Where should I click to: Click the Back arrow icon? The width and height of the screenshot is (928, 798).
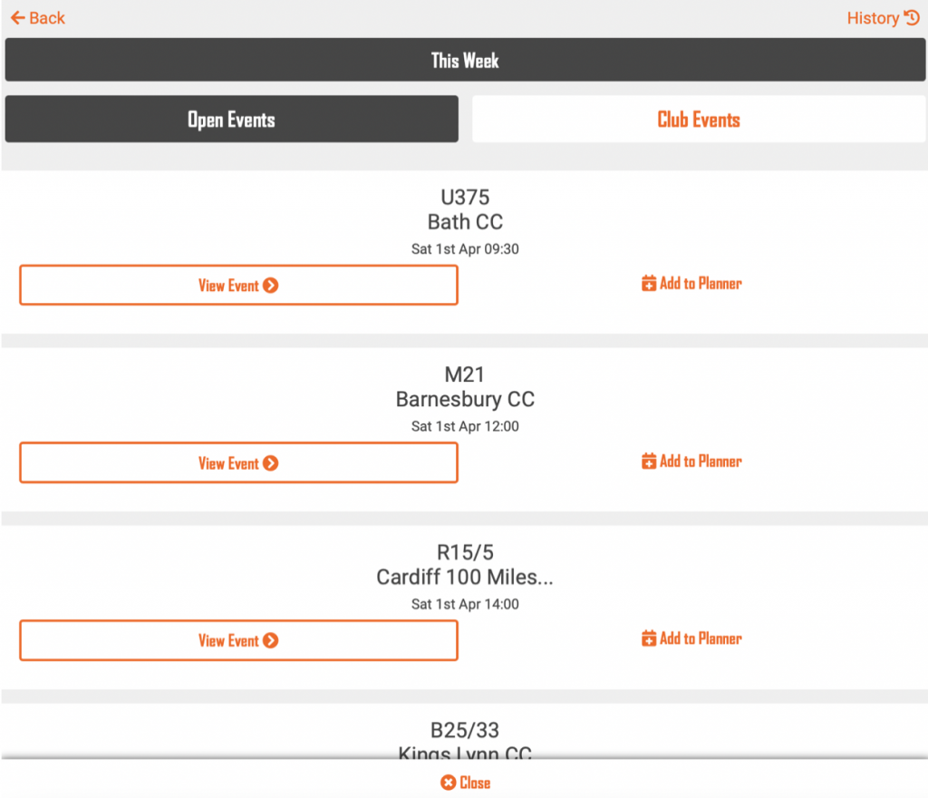(x=17, y=18)
